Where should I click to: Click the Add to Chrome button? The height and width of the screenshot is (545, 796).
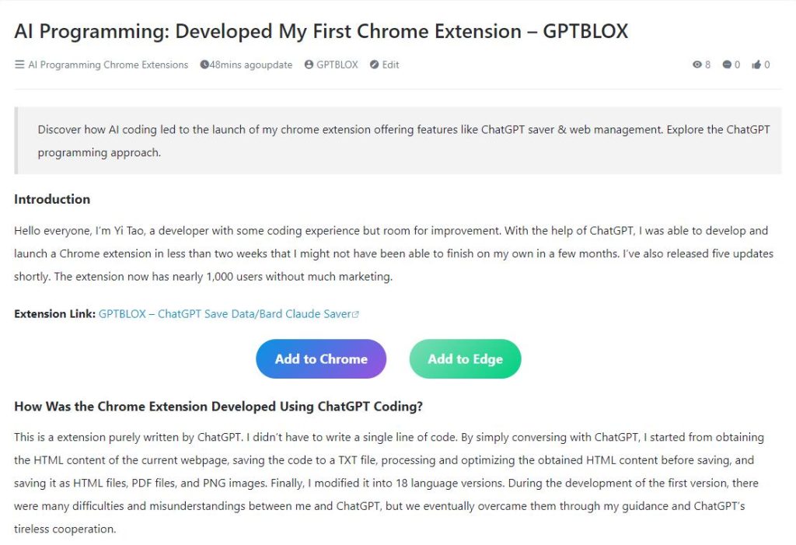pyautogui.click(x=321, y=358)
